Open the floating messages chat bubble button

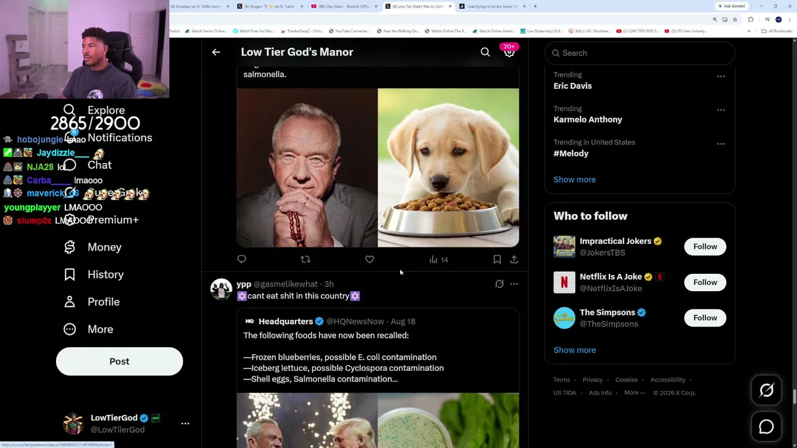[x=766, y=427]
